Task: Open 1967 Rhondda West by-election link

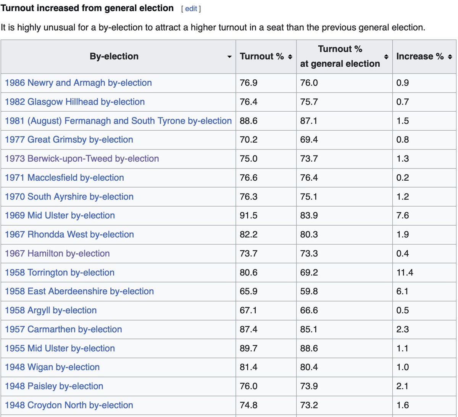Action: pos(69,234)
